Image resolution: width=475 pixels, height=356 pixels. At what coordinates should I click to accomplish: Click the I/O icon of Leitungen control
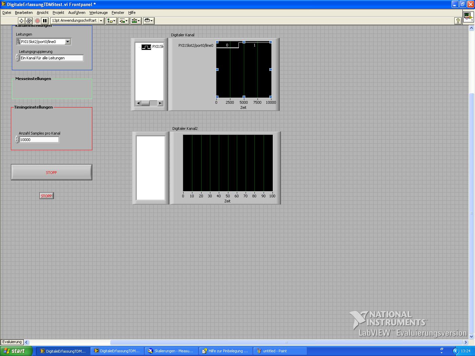[18, 42]
